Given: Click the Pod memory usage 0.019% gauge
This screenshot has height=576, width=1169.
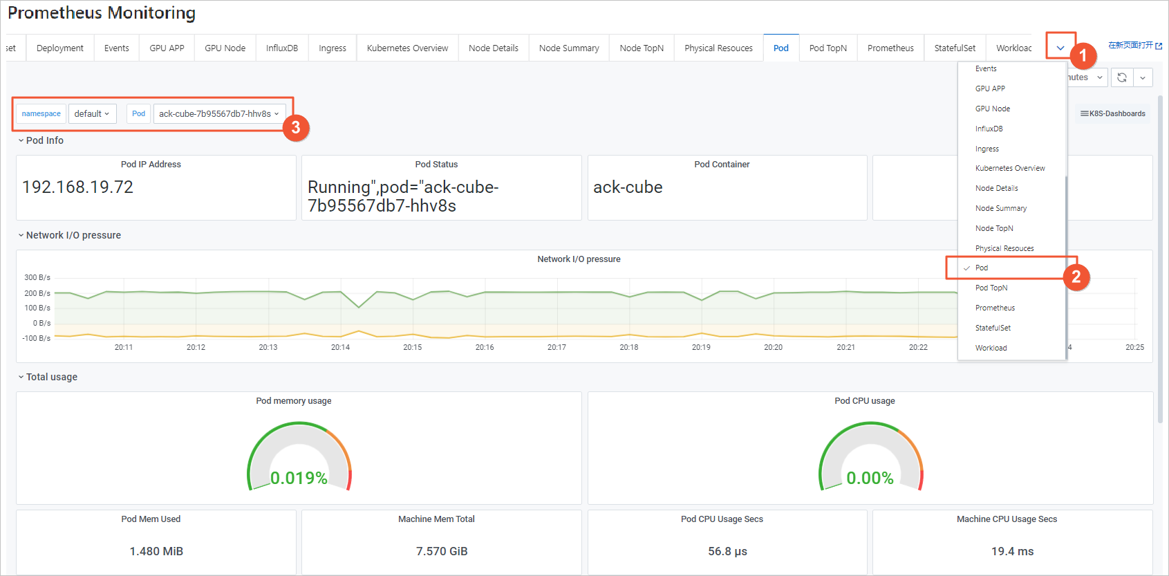Looking at the screenshot, I should tap(299, 458).
